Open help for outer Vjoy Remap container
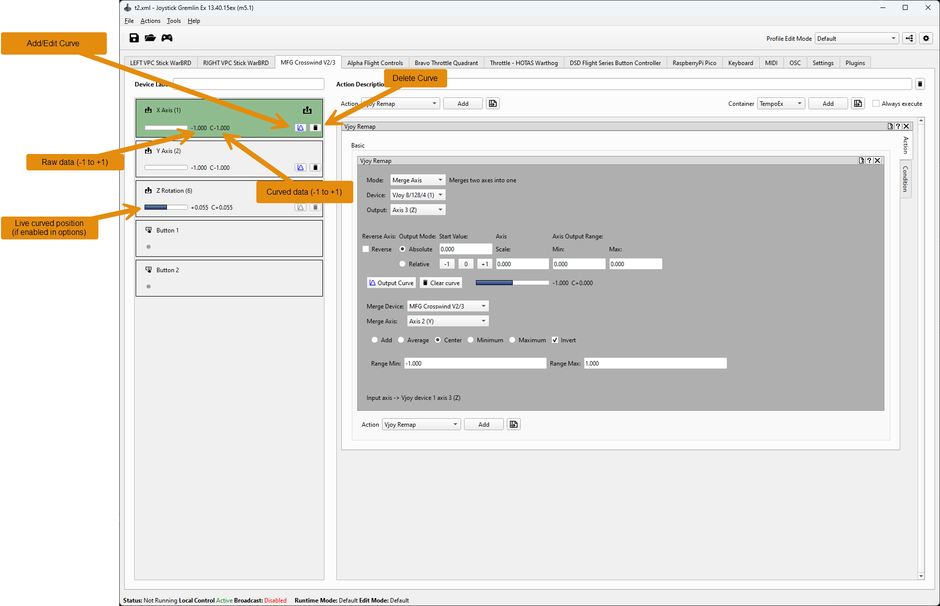 point(898,126)
